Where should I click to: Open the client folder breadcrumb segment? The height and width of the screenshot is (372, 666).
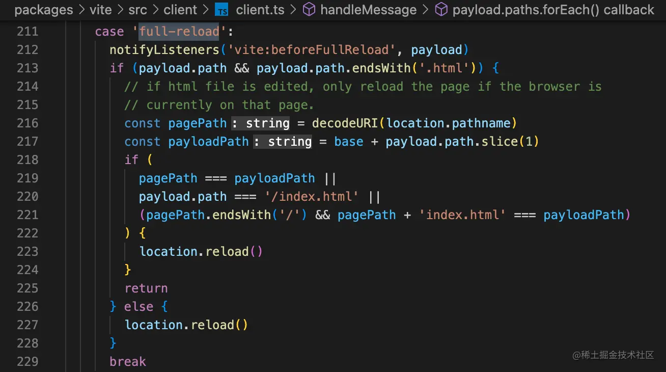pos(180,10)
